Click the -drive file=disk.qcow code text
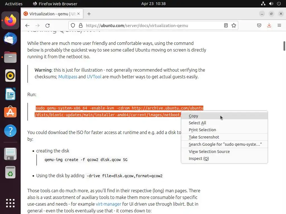This screenshot has height=214, width=286. [124, 176]
